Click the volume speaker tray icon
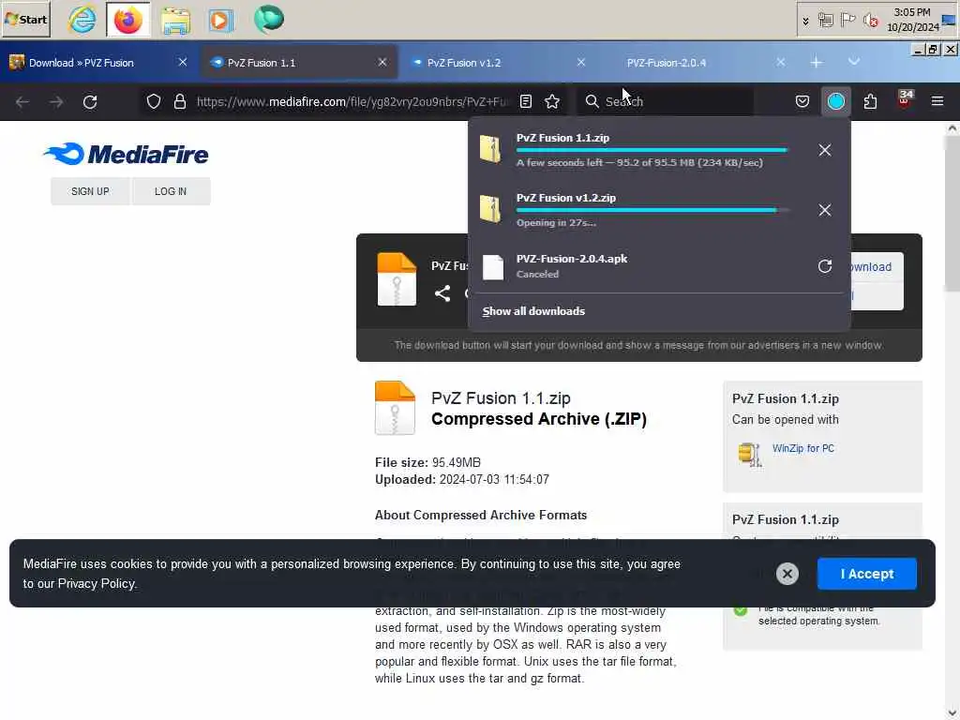 point(870,21)
